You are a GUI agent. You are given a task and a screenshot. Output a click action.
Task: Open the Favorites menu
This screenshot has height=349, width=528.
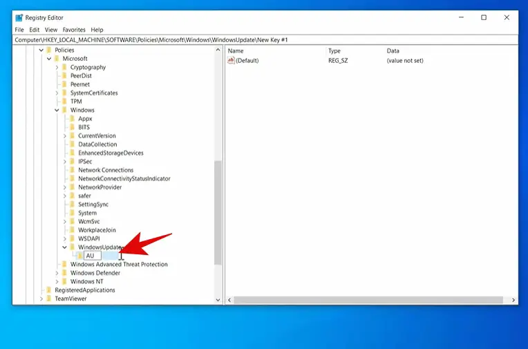(x=74, y=30)
